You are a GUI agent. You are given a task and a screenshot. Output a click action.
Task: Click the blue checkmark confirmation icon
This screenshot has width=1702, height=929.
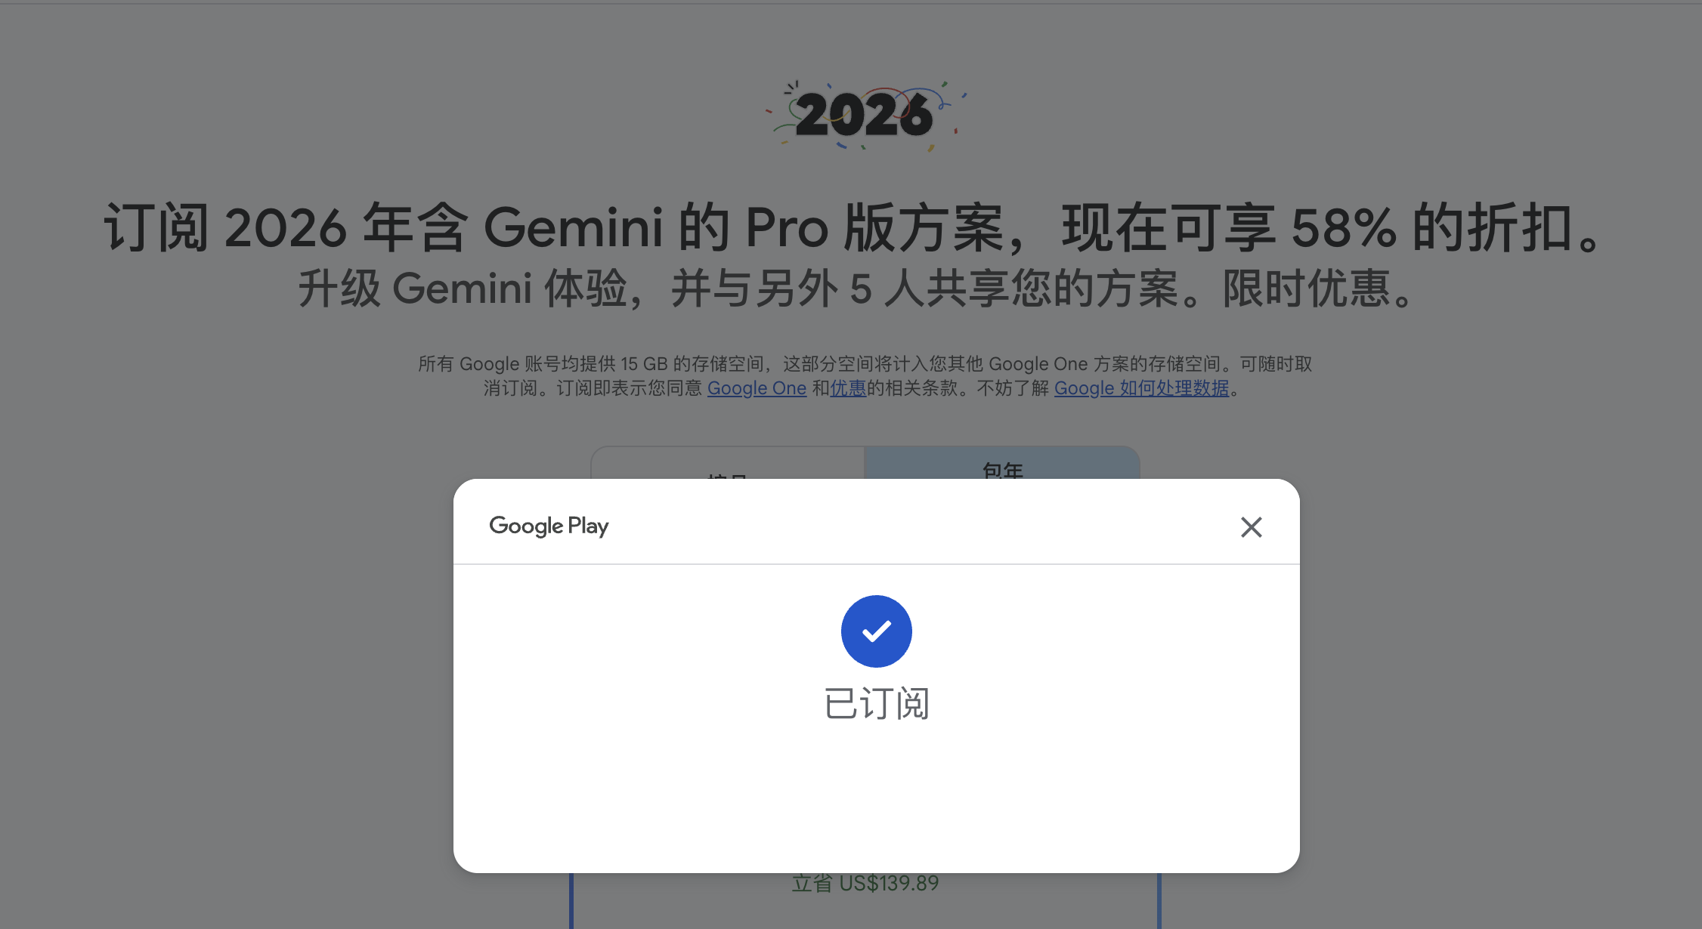pos(877,631)
